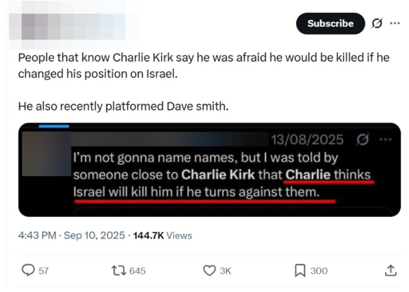The image size is (409, 292).
Task: Click Grok icon inside the quoted screenshot
Action: (360, 140)
